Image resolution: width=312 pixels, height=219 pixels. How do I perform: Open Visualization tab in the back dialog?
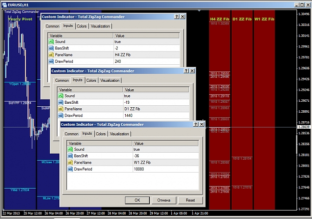coord(100,26)
